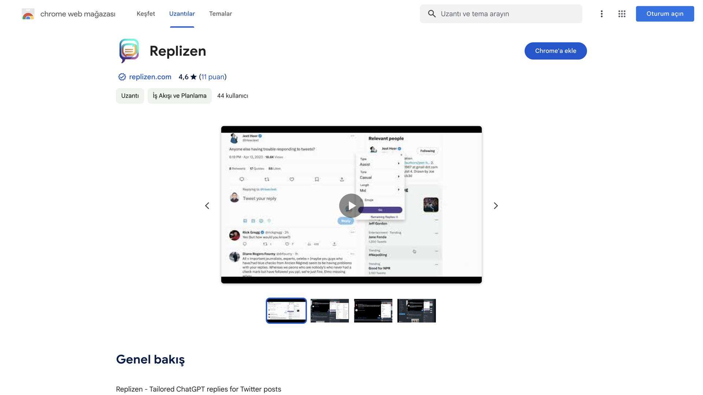The width and height of the screenshot is (703, 395).
Task: Select the second video thumbnail
Action: 329,311
